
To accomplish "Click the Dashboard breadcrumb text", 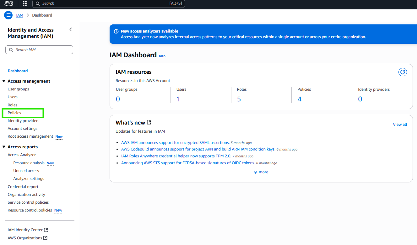I will tap(42, 15).
